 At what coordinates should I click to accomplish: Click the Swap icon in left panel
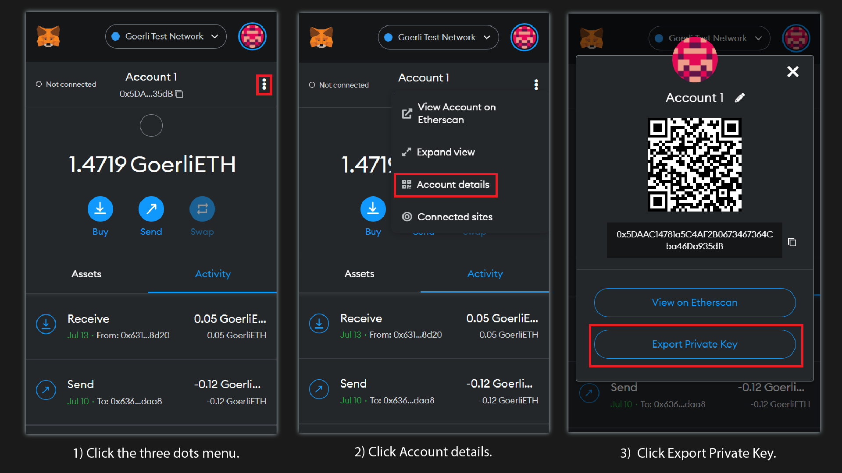(x=202, y=209)
